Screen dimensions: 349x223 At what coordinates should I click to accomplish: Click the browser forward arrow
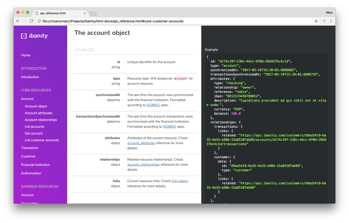[x=25, y=21]
